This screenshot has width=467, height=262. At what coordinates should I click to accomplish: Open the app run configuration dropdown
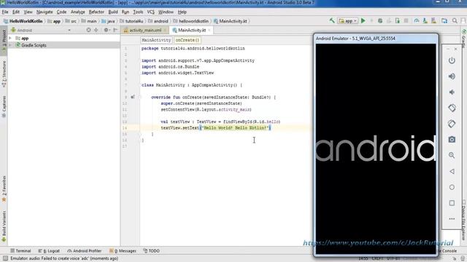point(347,21)
